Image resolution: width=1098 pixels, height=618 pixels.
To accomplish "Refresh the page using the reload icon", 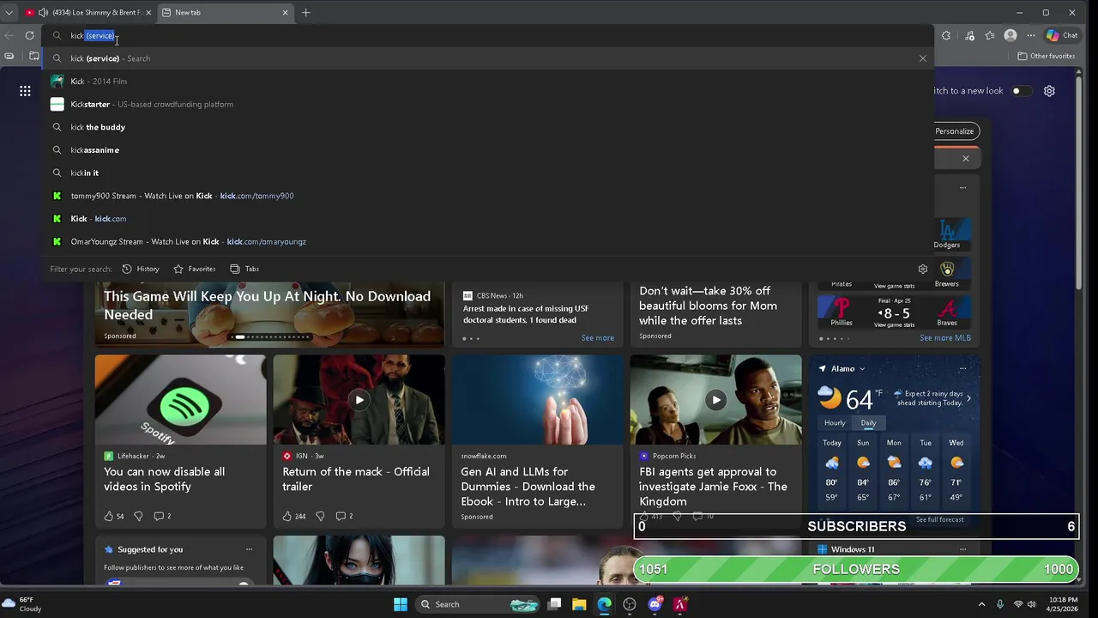I will (x=29, y=35).
